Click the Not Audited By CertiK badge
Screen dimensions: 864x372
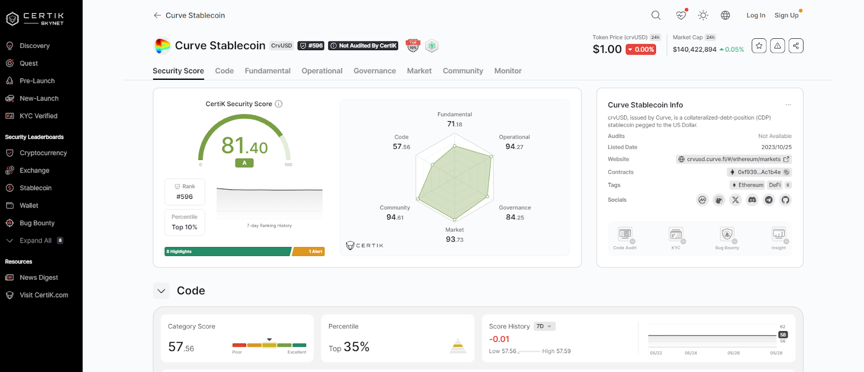(363, 46)
